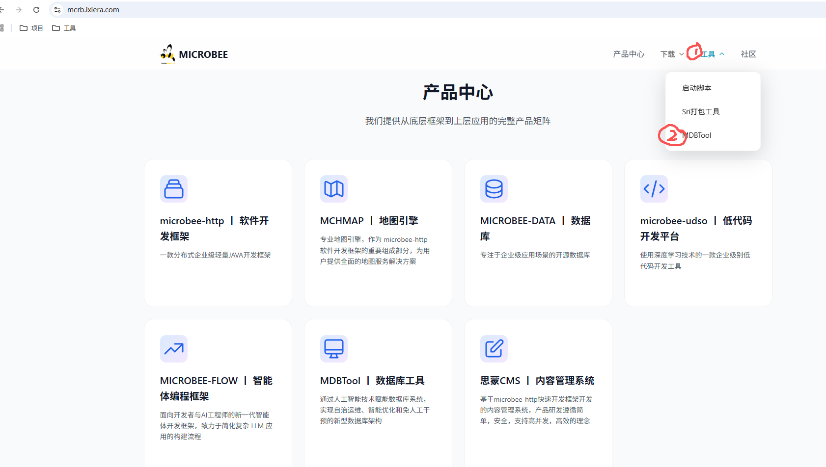
Task: Expand the 下载 dropdown menu
Action: pos(672,54)
